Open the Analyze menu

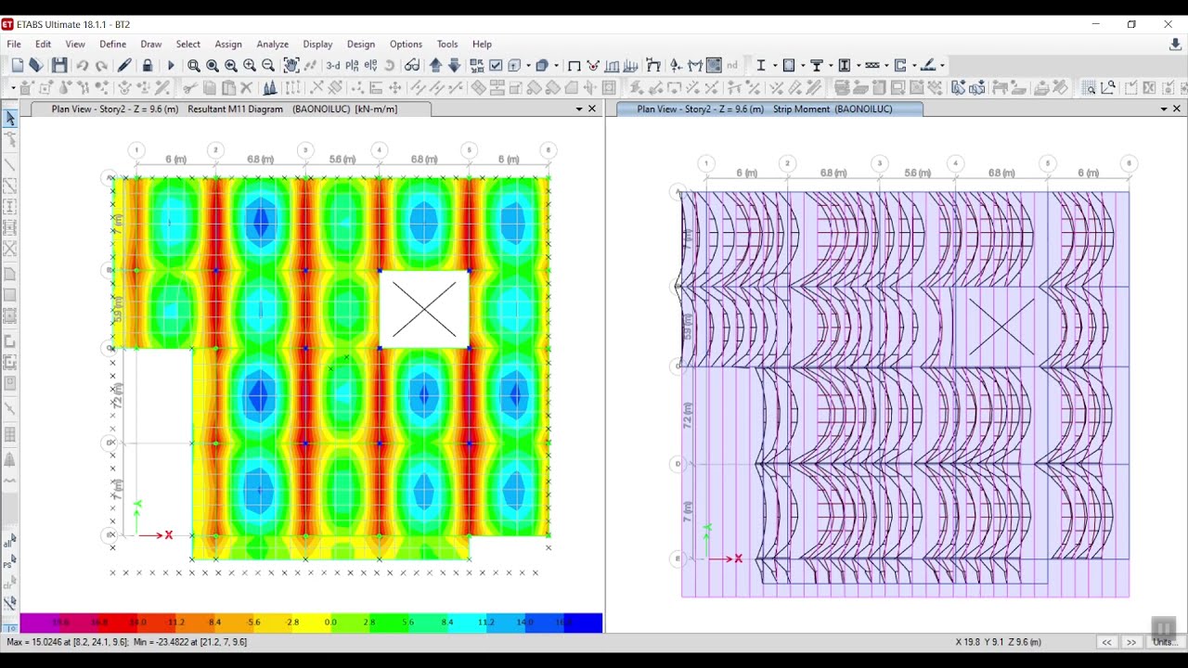272,44
